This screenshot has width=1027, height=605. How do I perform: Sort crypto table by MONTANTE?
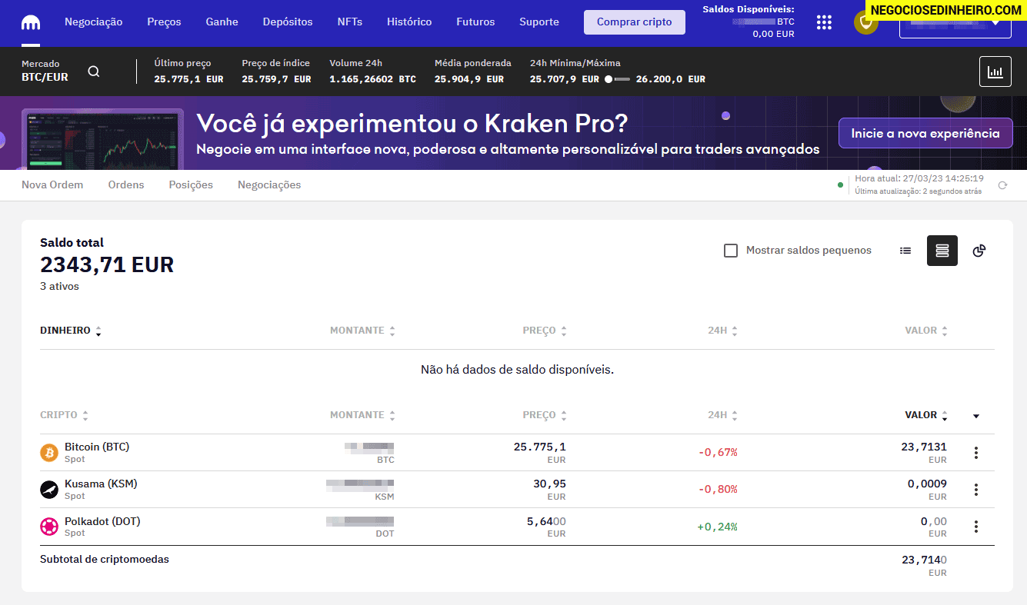tap(362, 415)
